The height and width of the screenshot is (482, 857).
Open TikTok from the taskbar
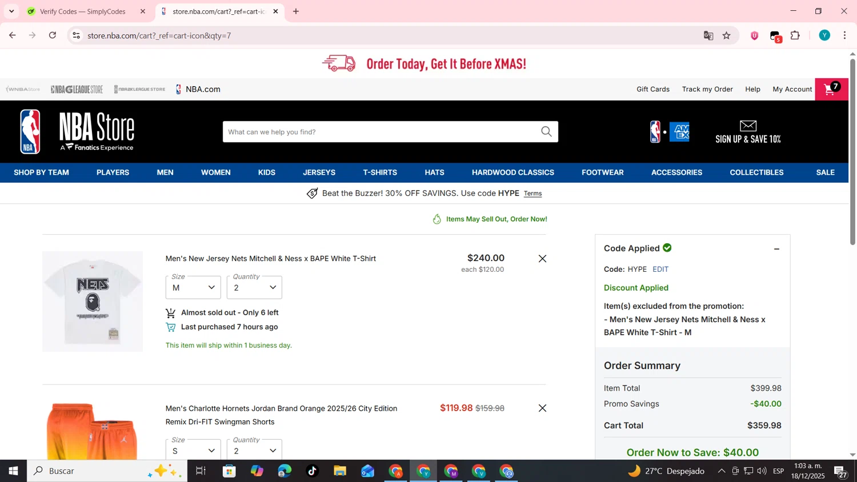[x=312, y=471]
